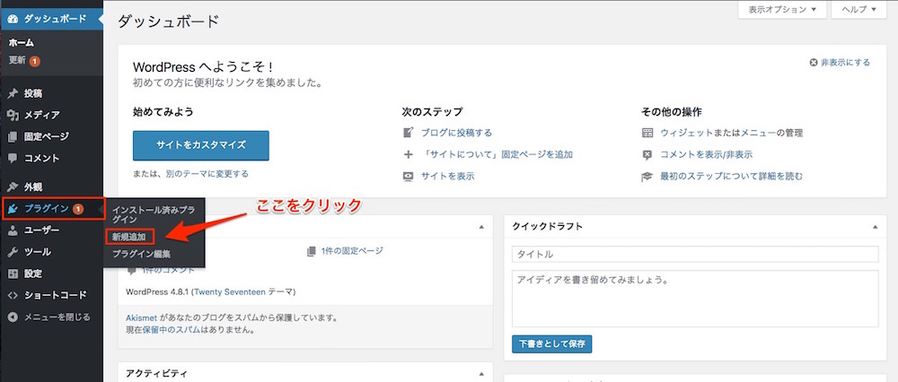Collapse the クイックドラフト panel arrow
898x382 pixels.
875,227
